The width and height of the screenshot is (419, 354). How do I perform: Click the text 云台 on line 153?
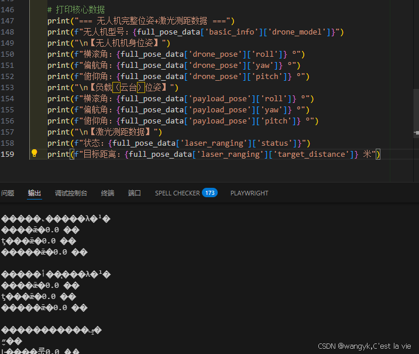click(x=129, y=88)
